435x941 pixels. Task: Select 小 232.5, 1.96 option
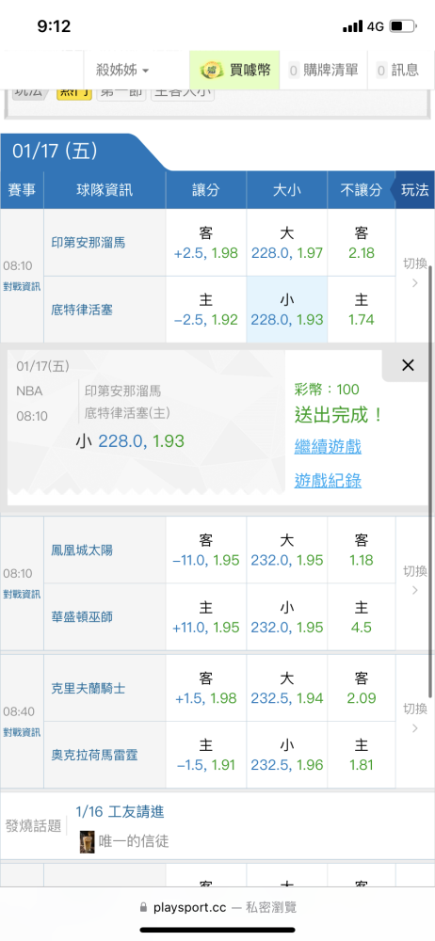[287, 755]
